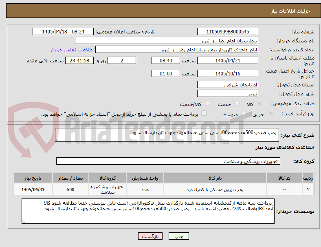Click the بیمارستان امام رضا buyer name field
This screenshot has height=247, width=321.
[167, 40]
